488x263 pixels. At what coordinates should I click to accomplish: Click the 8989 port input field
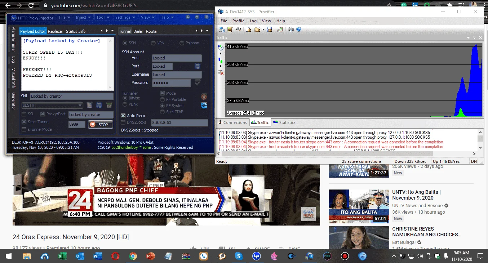pos(77,124)
